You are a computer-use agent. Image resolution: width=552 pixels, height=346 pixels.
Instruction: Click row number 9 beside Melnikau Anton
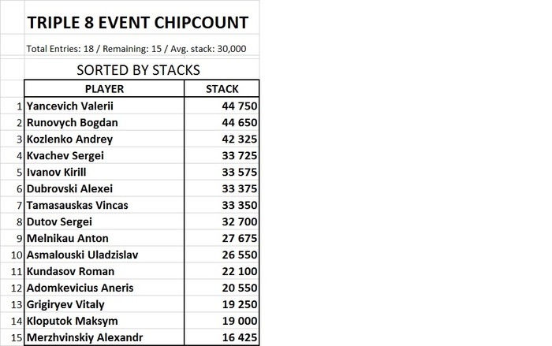point(18,238)
